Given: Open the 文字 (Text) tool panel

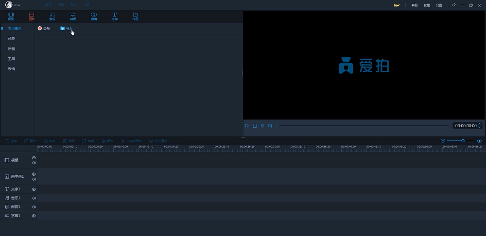Looking at the screenshot, I should (115, 17).
